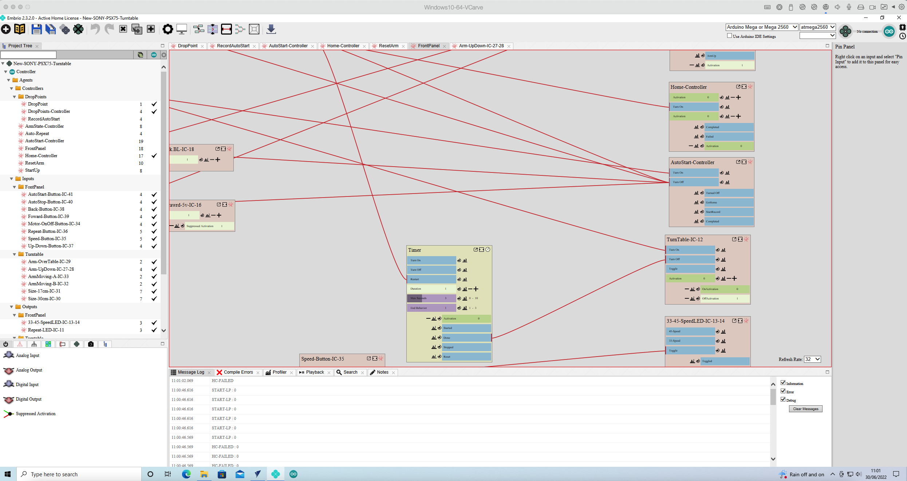907x481 pixels.
Task: Toggle checkmark for Repeat-LED-IC-11 row
Action: click(x=154, y=330)
